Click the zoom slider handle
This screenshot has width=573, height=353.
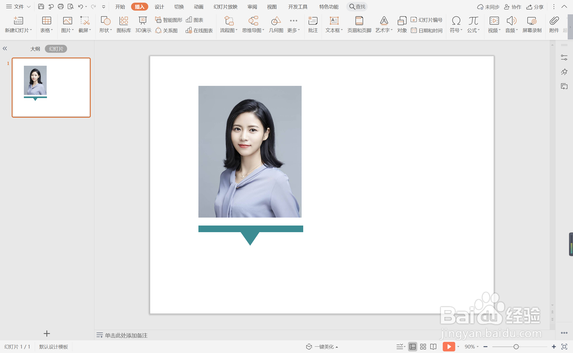(x=516, y=347)
